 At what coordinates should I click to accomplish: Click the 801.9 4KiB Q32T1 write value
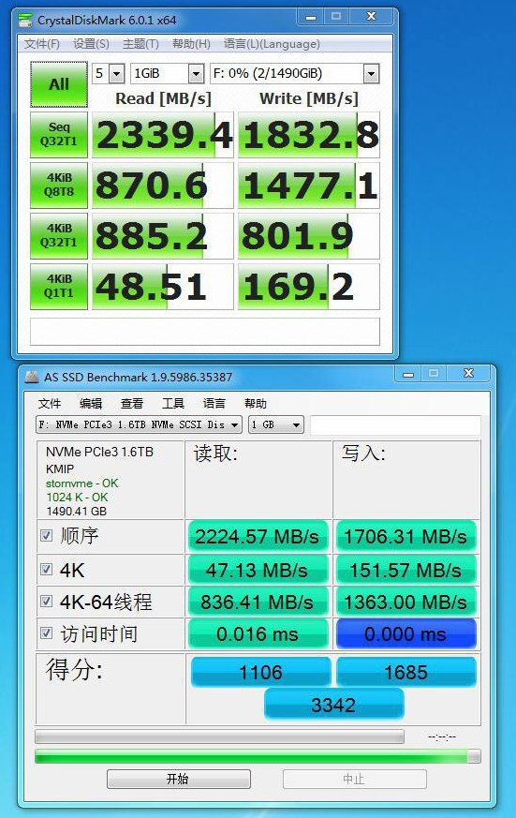[309, 236]
